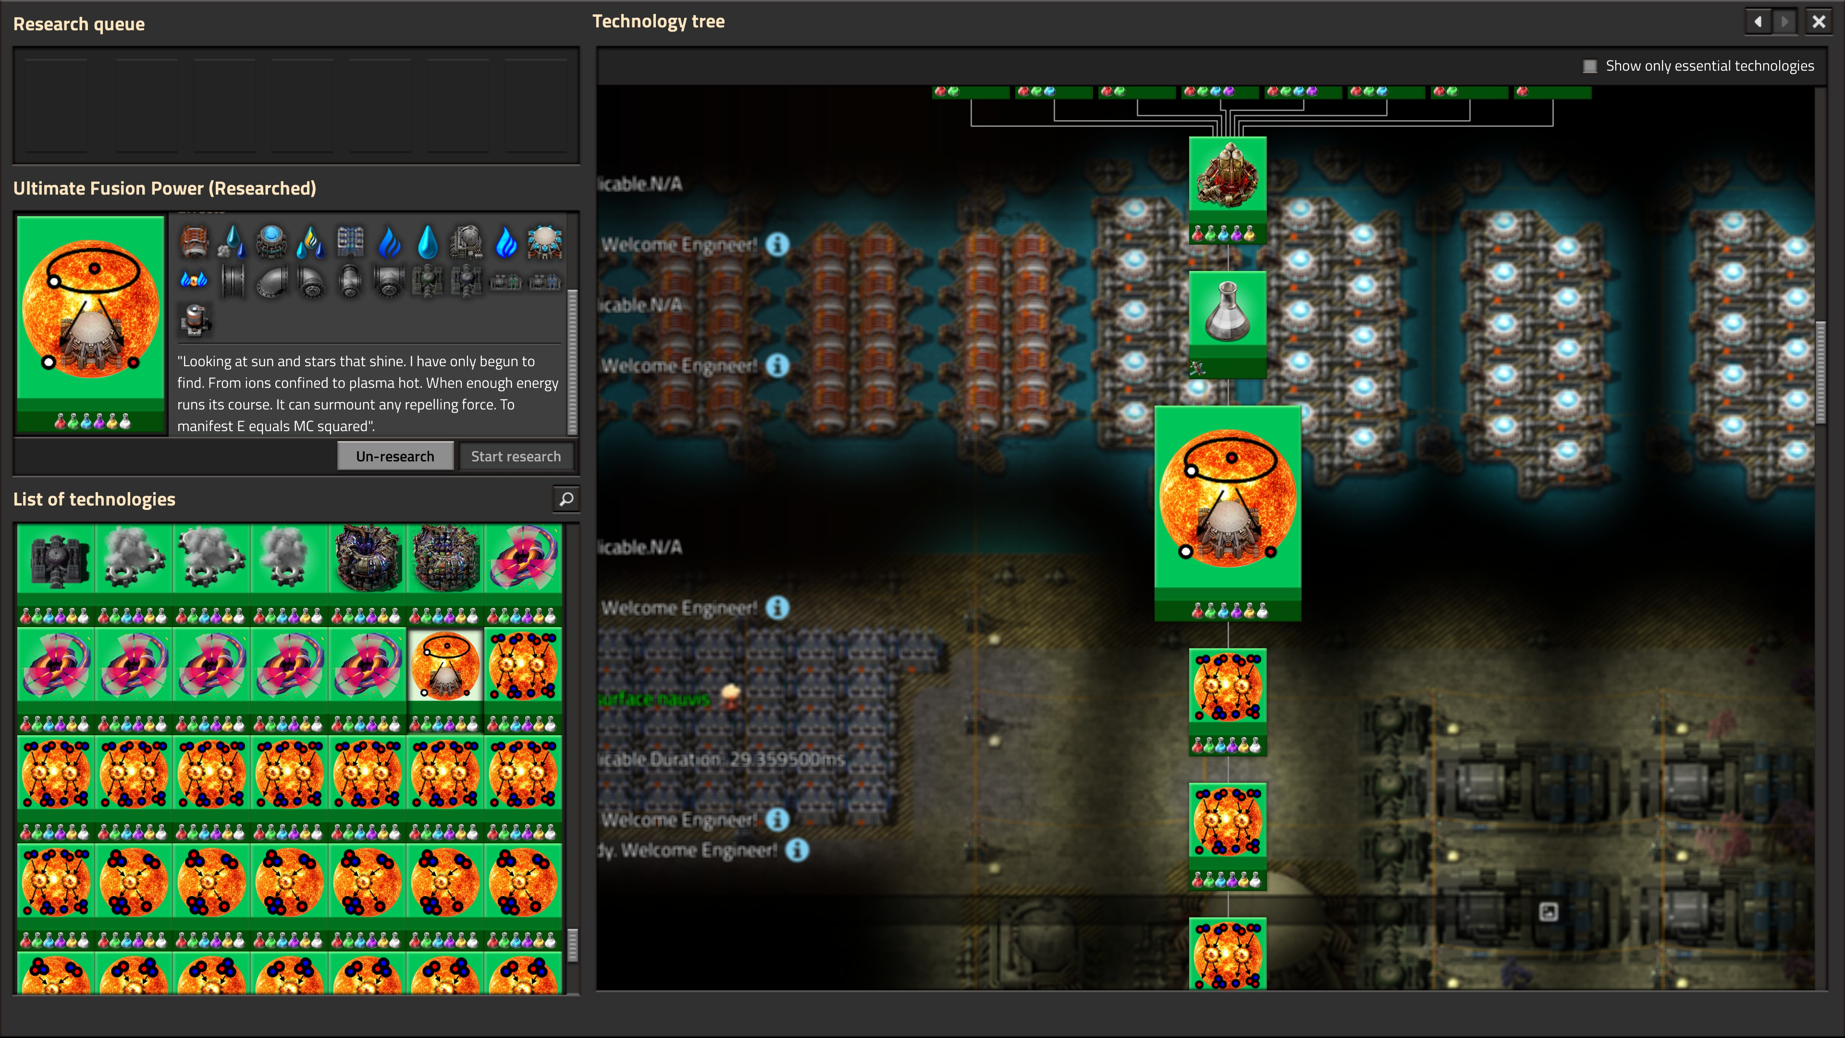Click the Show only essential technologies label
1845x1038 pixels.
(1710, 66)
